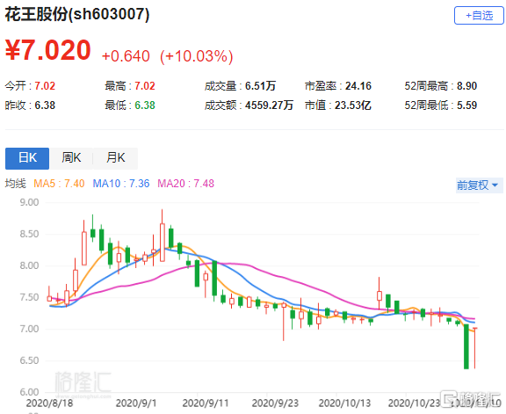Click the current price ¥7.020
Viewport: 506px width, 414px height.
[x=47, y=50]
